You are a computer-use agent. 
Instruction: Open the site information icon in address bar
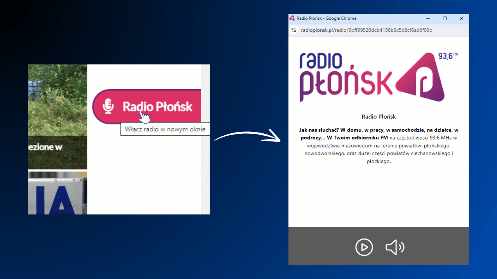pyautogui.click(x=294, y=30)
